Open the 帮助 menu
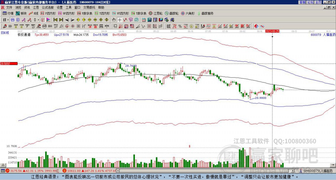336x180 pixels. point(101,8)
